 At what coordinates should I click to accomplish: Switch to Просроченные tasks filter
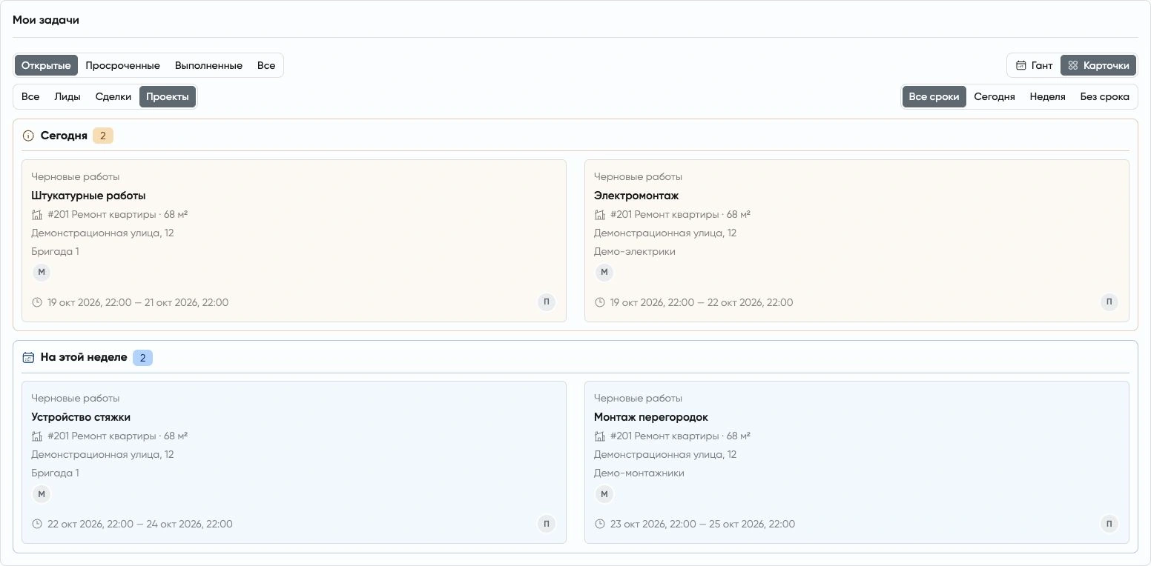[x=122, y=65]
